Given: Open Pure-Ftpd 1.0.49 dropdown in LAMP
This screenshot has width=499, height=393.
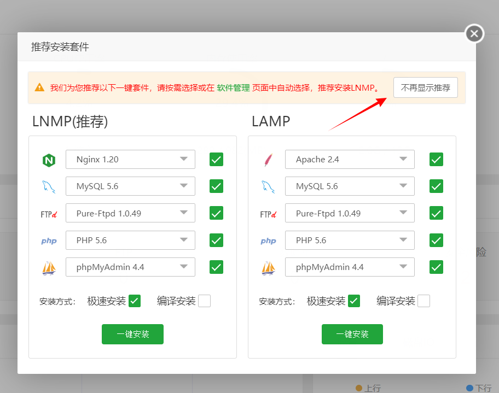Looking at the screenshot, I should click(x=350, y=213).
